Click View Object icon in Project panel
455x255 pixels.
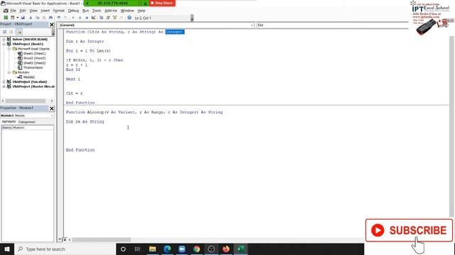(11, 32)
